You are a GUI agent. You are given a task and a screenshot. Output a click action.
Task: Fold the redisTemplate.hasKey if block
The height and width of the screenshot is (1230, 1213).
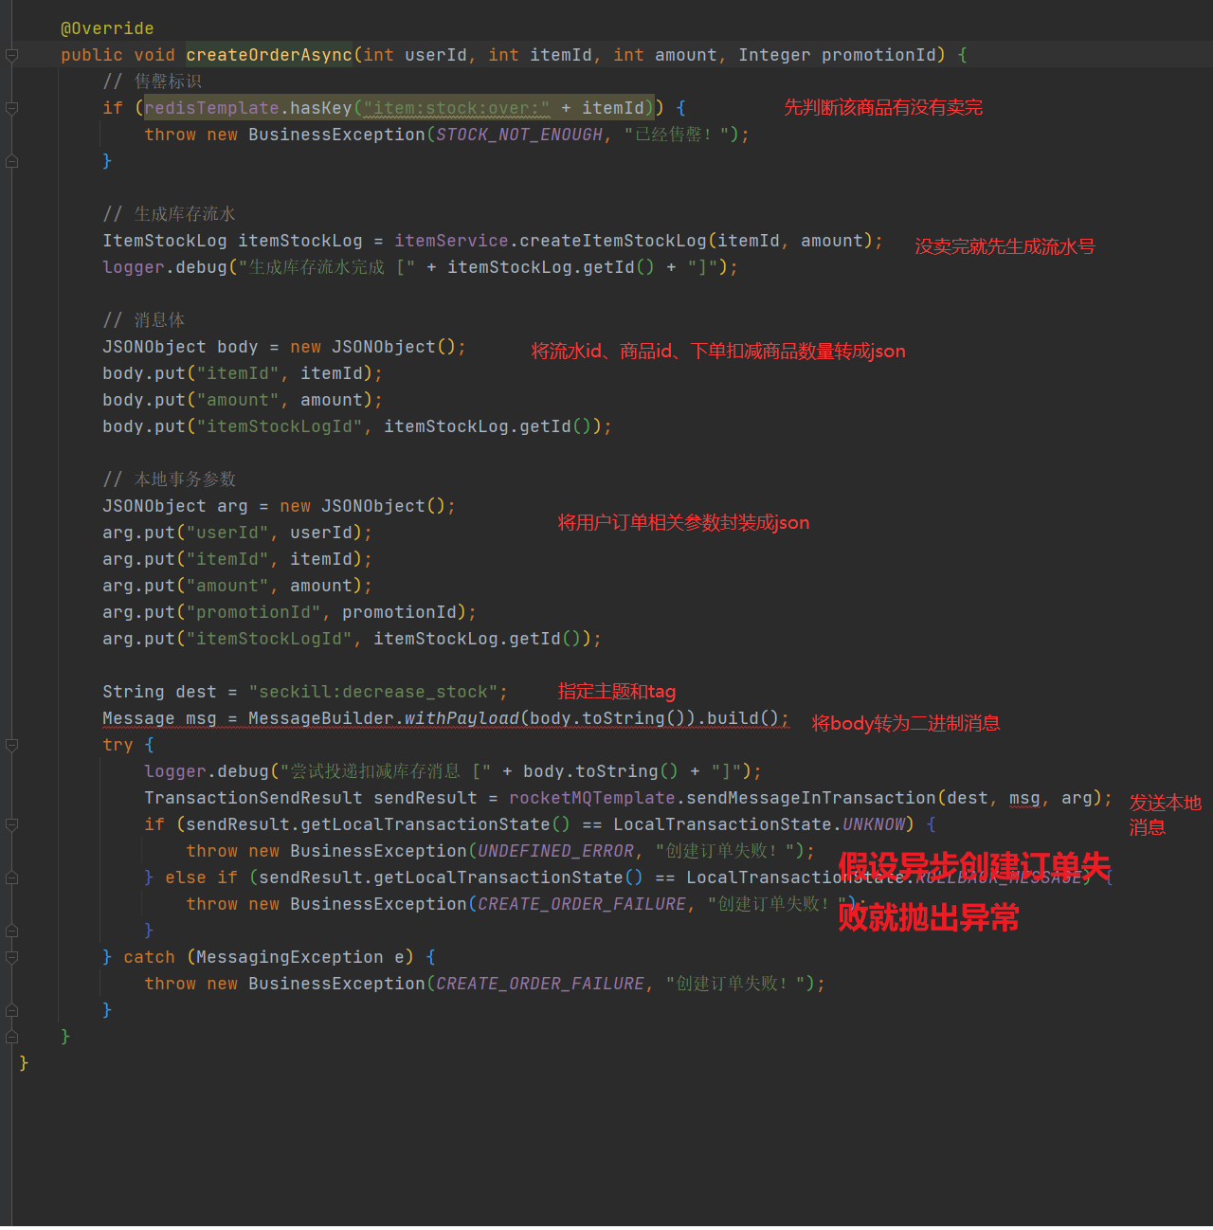[x=12, y=108]
